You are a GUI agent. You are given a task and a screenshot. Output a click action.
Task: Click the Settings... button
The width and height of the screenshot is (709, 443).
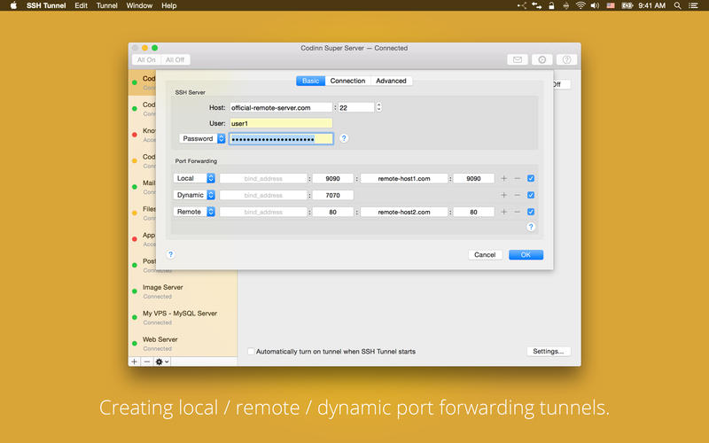(549, 351)
